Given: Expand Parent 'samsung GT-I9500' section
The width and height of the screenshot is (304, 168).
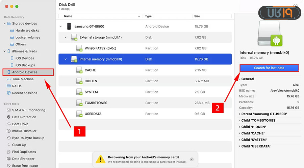Looking at the screenshot, I should [239, 114].
